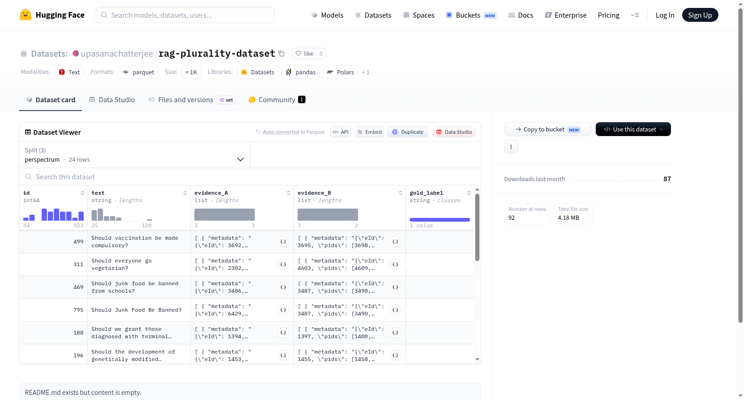
Task: Open the API button in viewer
Action: [x=340, y=132]
